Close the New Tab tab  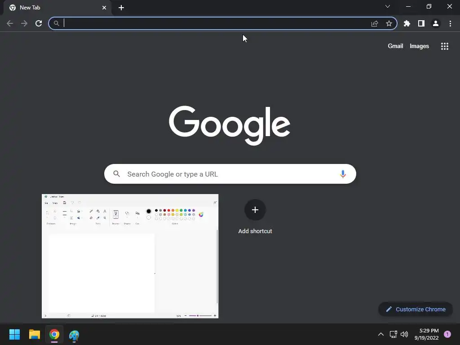click(x=104, y=8)
